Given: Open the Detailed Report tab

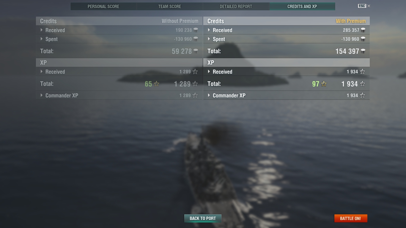Looking at the screenshot, I should (236, 6).
